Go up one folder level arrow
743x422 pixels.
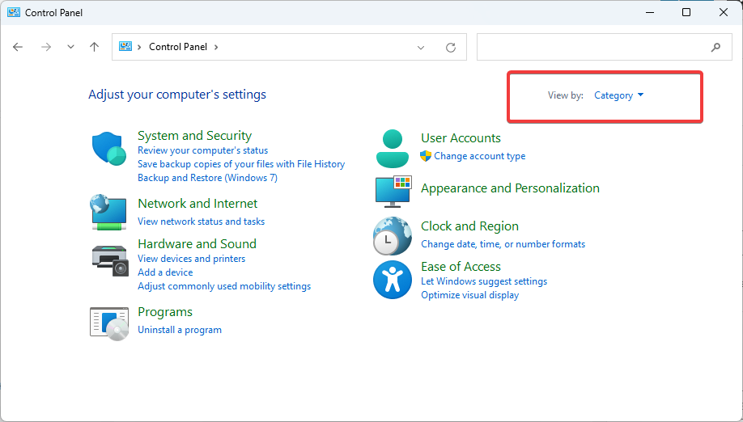pos(95,47)
